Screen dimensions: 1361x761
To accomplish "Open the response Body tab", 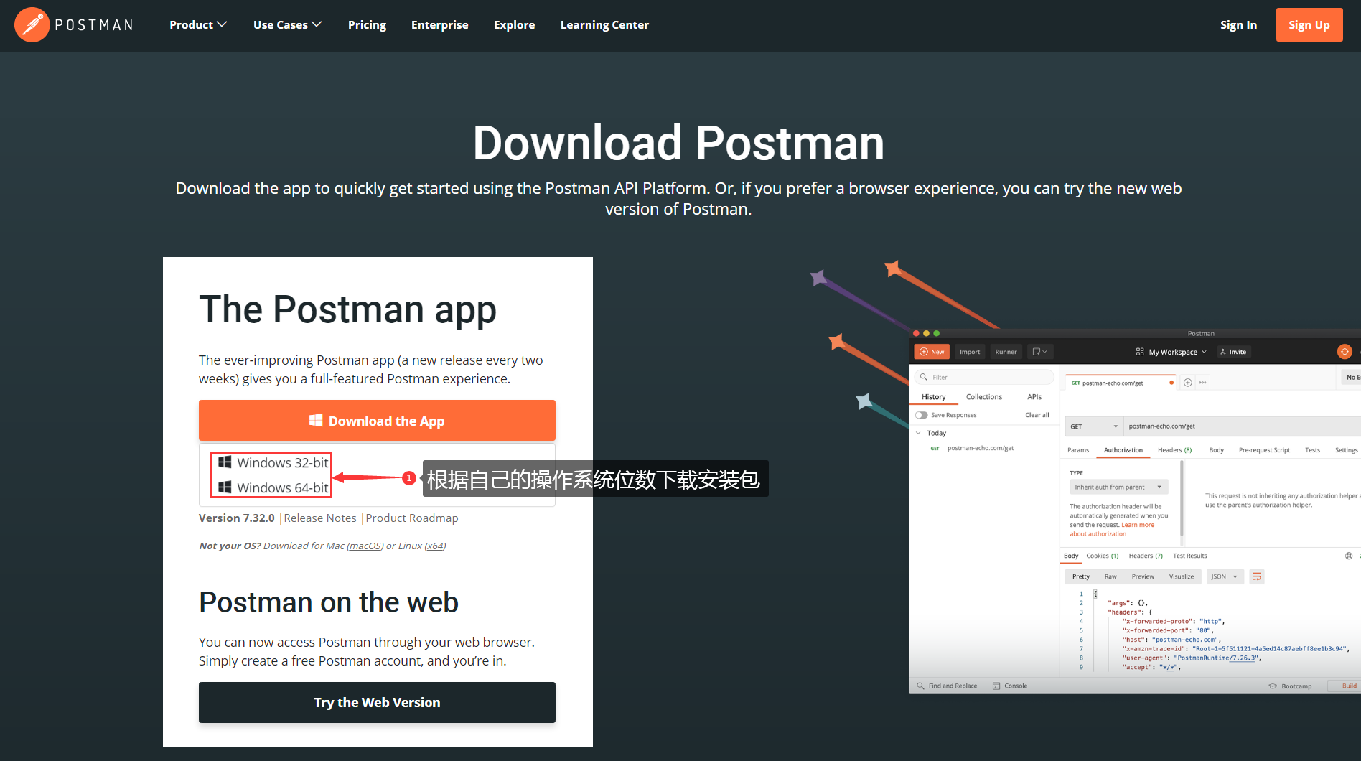I will 1070,556.
